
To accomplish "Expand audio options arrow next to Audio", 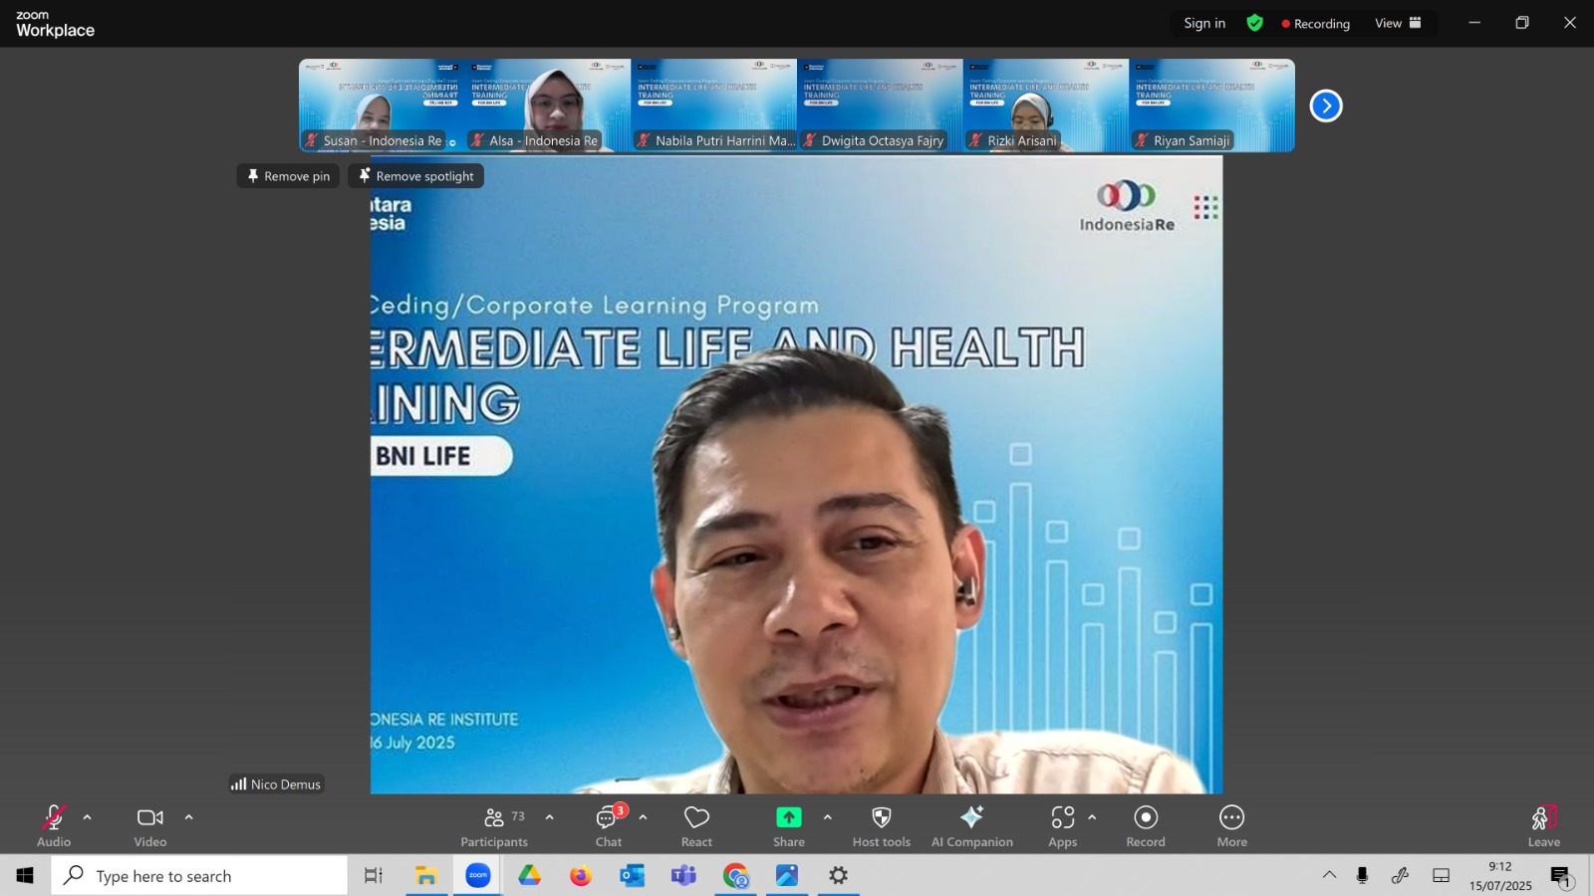I will (88, 817).
